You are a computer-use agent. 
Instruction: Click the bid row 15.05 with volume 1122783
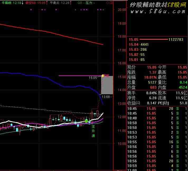pyautogui.click(x=156, y=39)
